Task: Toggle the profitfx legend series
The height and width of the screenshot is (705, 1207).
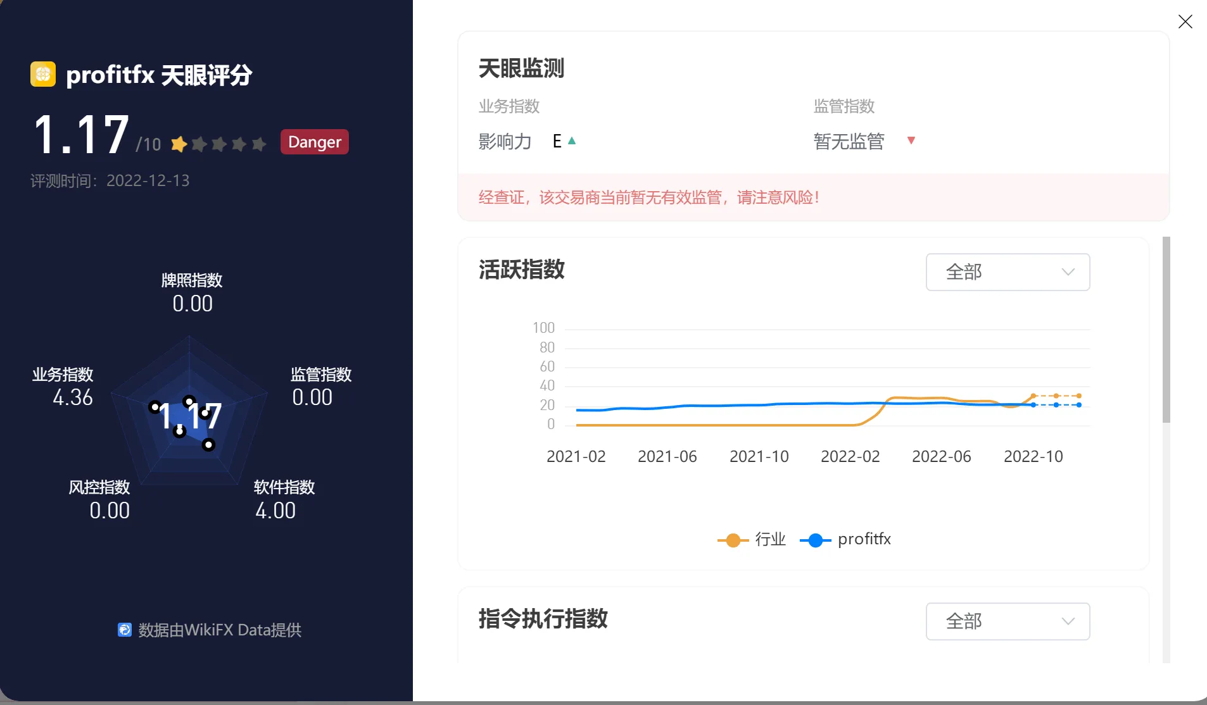Action: point(845,539)
